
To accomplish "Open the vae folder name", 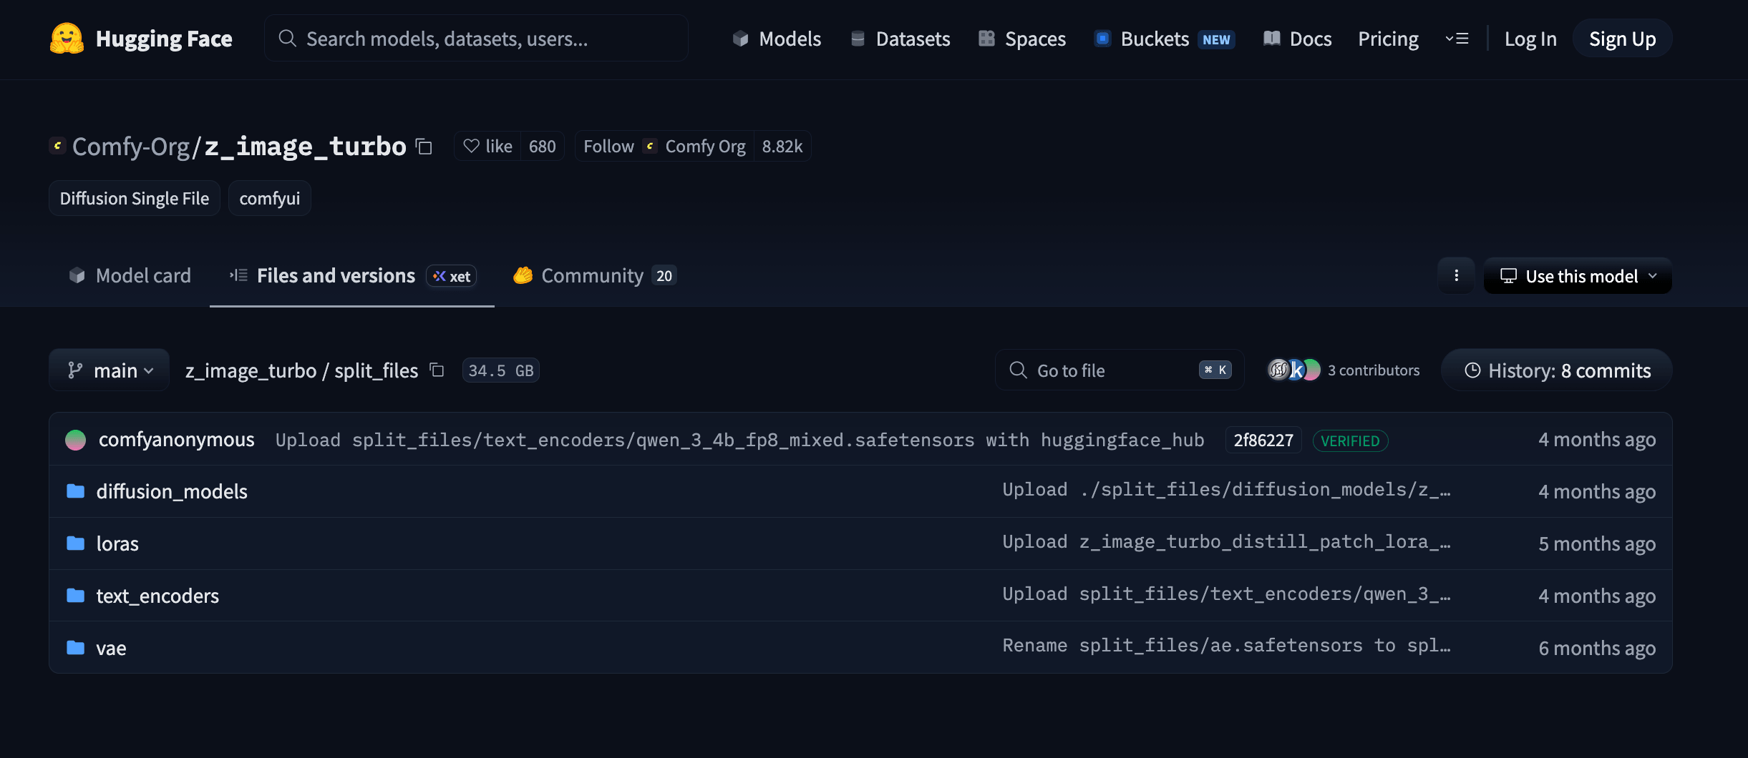I will point(111,648).
